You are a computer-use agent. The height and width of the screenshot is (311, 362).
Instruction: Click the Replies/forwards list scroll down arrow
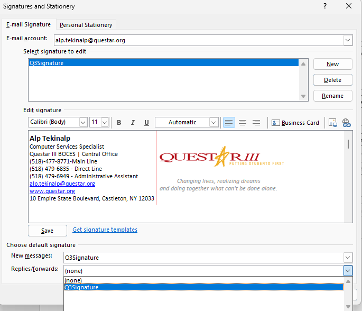coord(348,307)
